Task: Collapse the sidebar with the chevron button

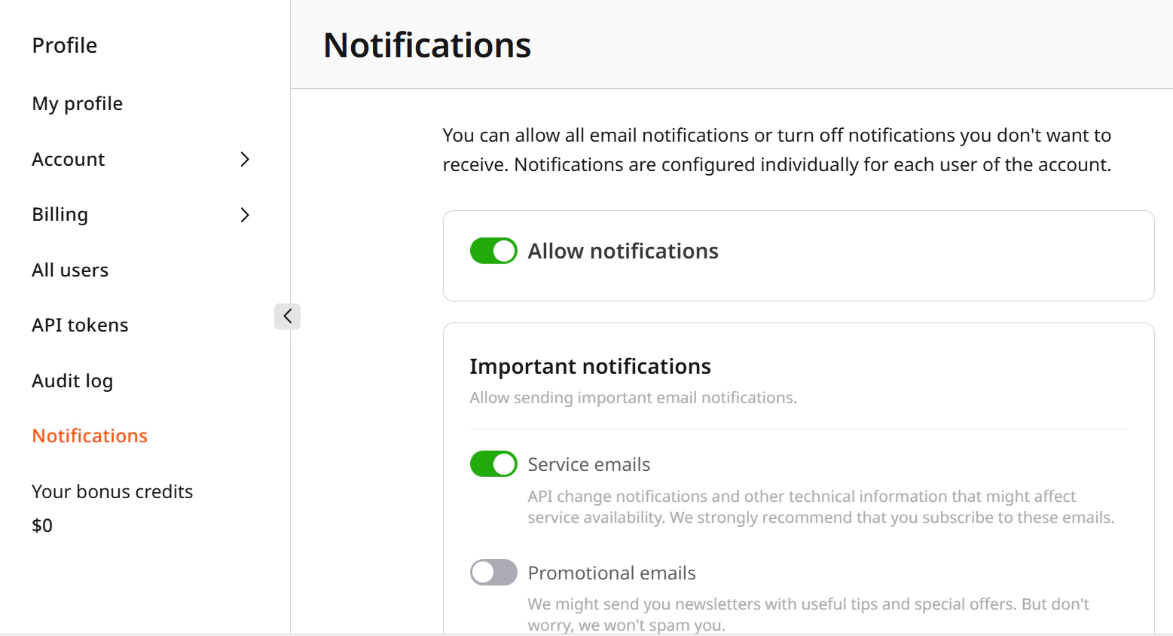Action: 287,316
